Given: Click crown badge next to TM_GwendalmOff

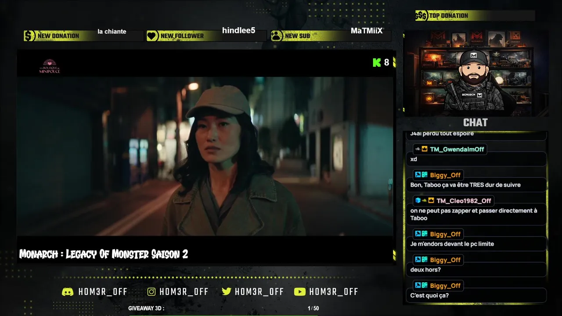Looking at the screenshot, I should 425,149.
